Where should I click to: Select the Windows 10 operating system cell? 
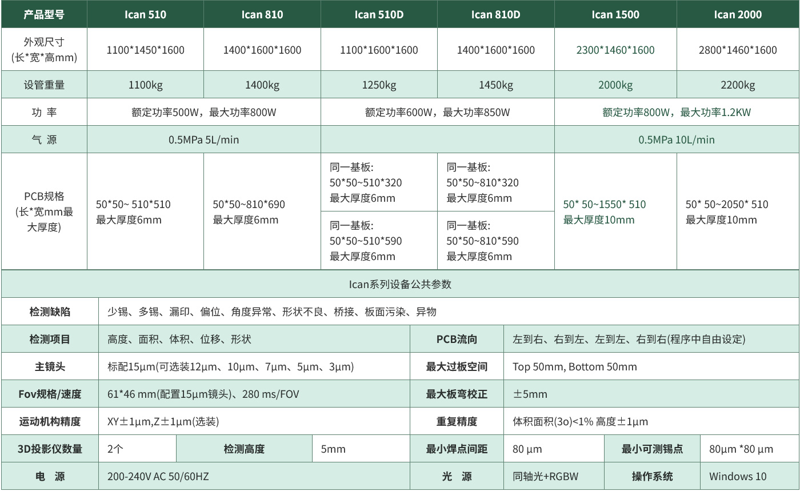tap(738, 476)
